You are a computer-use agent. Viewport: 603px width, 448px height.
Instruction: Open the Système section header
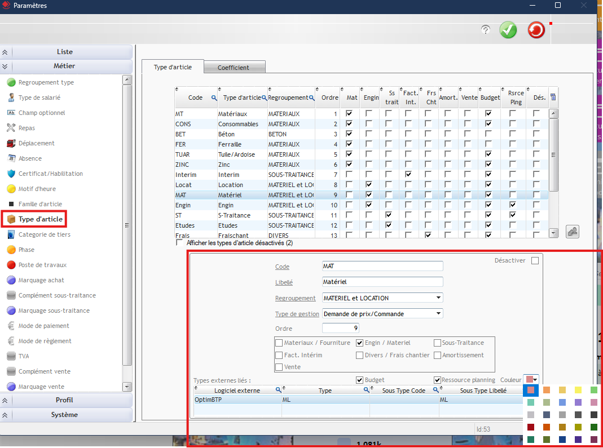tap(65, 415)
